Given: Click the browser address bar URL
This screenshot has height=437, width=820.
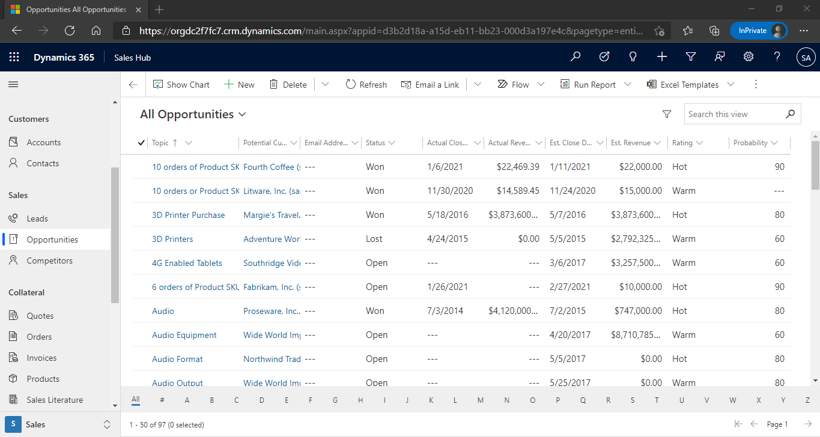Looking at the screenshot, I should (x=390, y=31).
